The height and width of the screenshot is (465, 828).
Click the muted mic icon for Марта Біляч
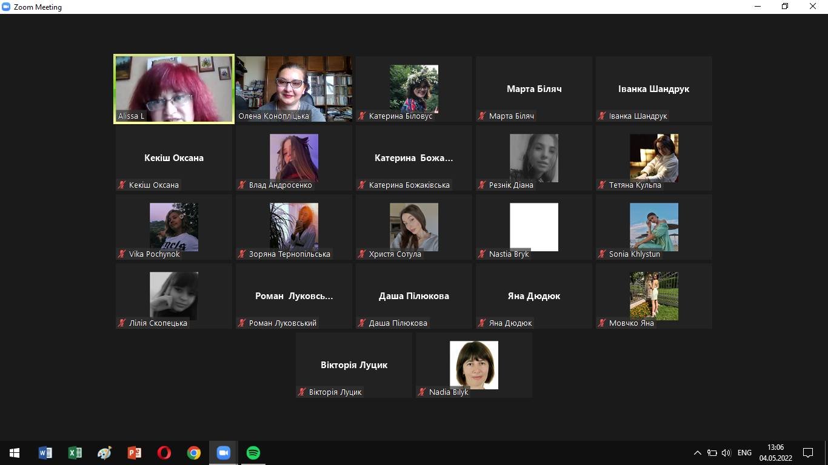click(x=482, y=116)
